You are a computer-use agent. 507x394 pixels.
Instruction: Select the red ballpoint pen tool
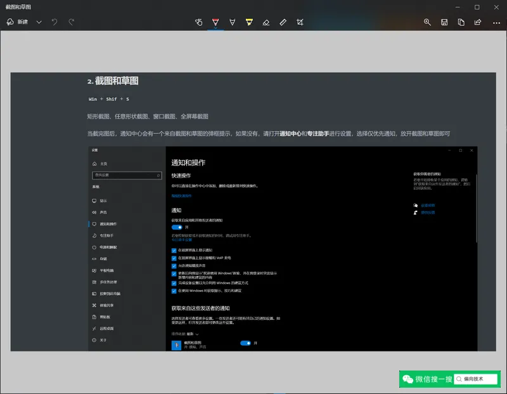(x=215, y=22)
